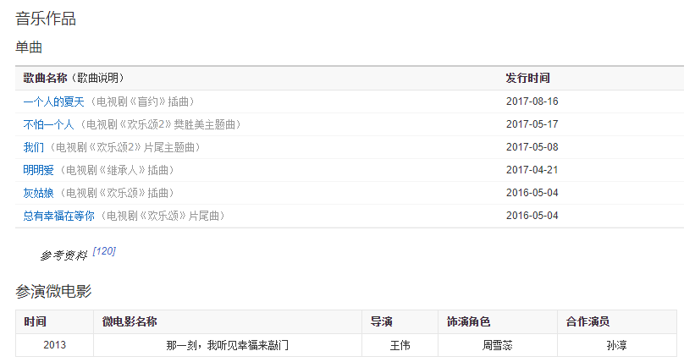The image size is (695, 362).
Task: Click the micro film title 那一刻，我听见幸福来敲门
Action: (228, 345)
